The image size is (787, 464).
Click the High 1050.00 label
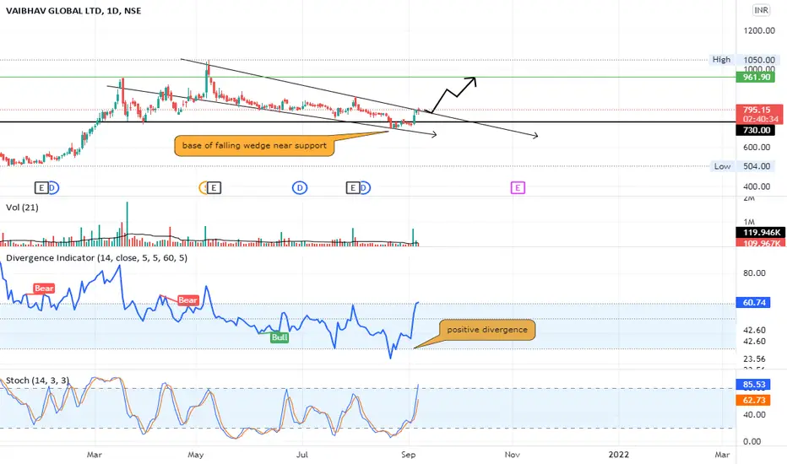coord(743,60)
